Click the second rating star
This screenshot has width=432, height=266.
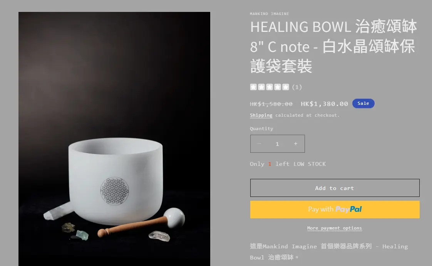261,87
